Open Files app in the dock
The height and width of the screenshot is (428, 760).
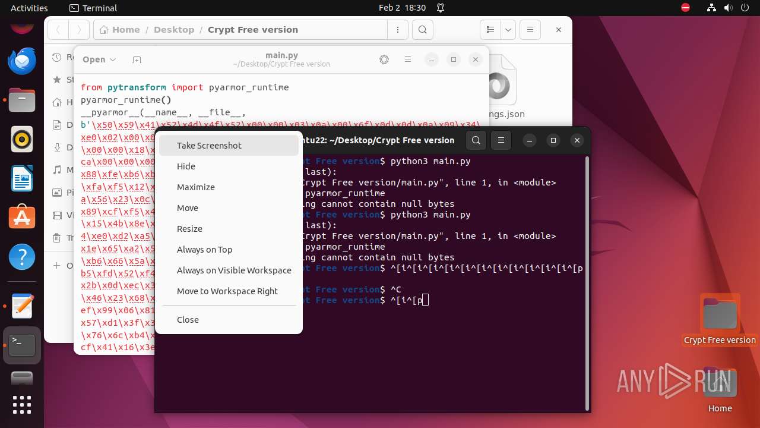22,100
